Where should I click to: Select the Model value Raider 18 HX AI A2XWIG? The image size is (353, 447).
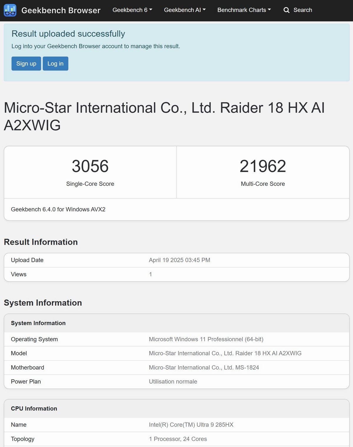(x=225, y=353)
